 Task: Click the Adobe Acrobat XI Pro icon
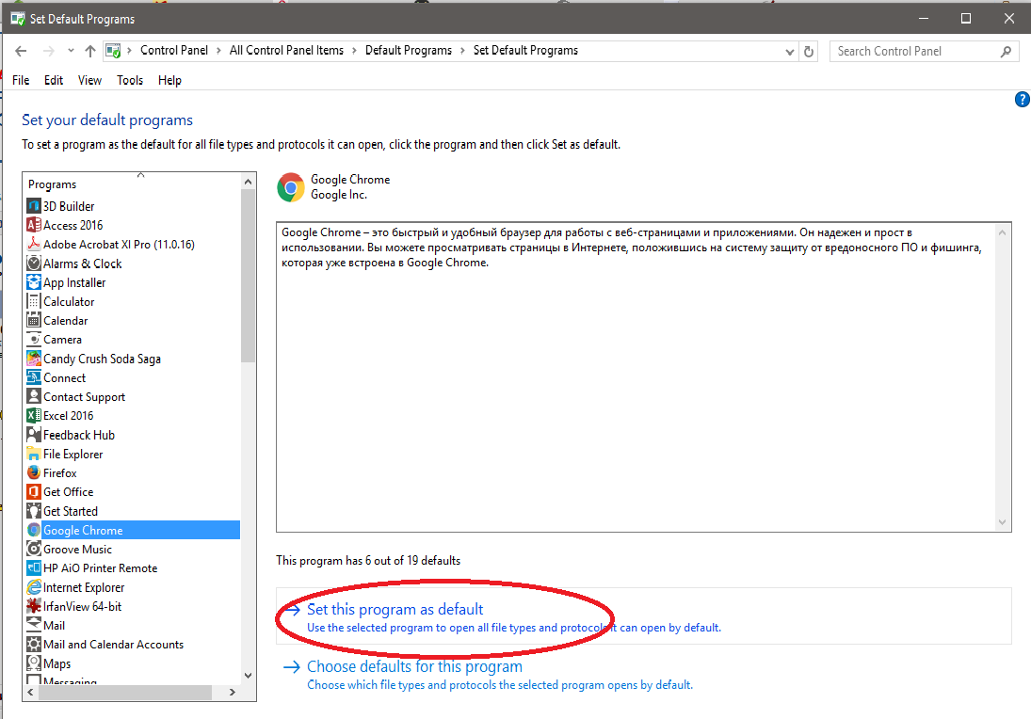[x=34, y=245]
